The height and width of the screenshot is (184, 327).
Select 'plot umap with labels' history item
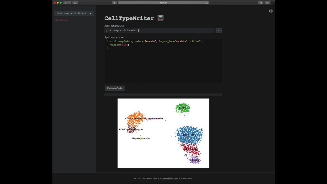pos(71,13)
